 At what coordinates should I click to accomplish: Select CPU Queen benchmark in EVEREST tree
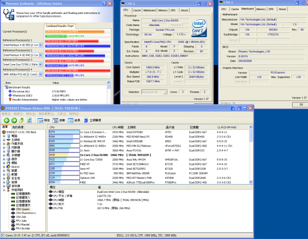pos(23,209)
